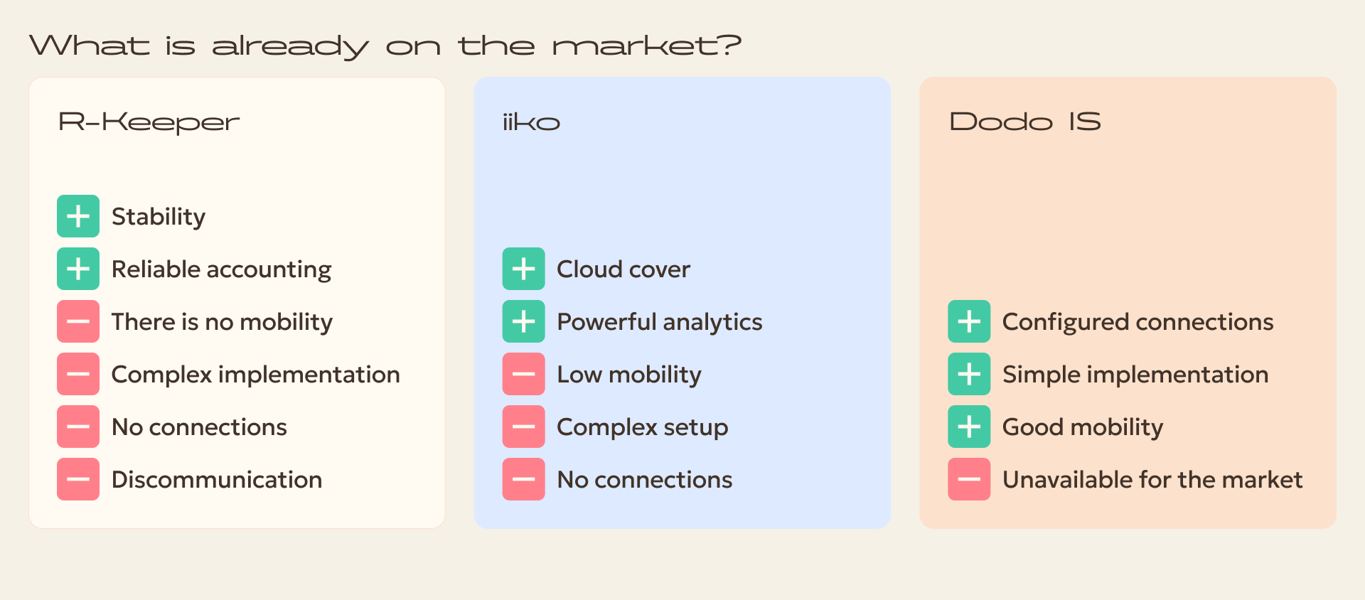The height and width of the screenshot is (600, 1365).
Task: Click the red minus icon beside Low mobility
Action: [524, 374]
